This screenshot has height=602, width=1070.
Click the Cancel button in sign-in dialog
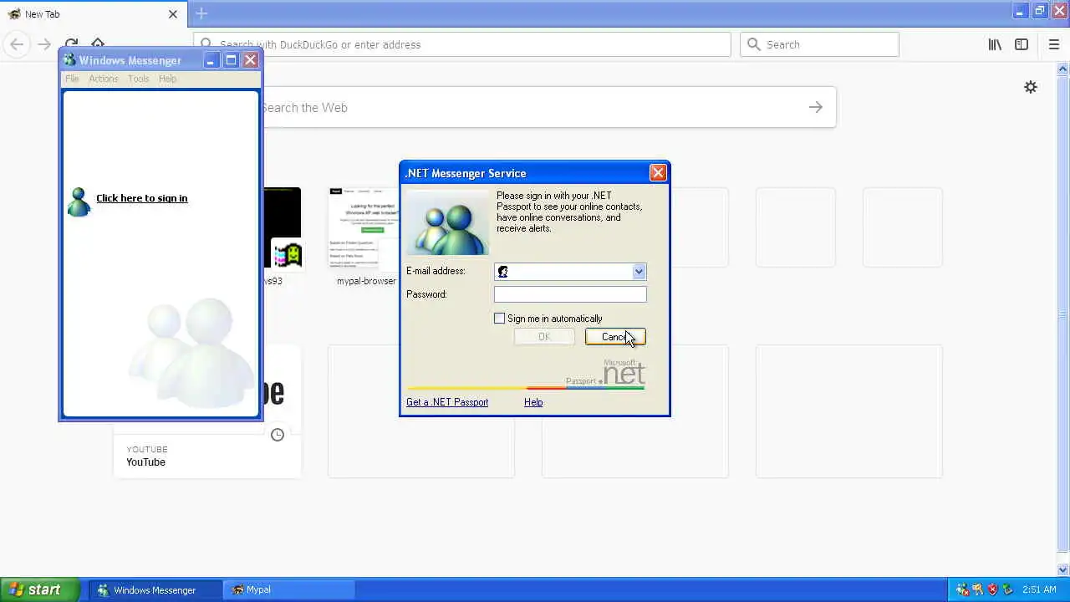615,337
